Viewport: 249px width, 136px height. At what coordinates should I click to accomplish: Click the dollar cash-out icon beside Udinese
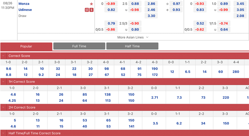[x=91, y=10]
